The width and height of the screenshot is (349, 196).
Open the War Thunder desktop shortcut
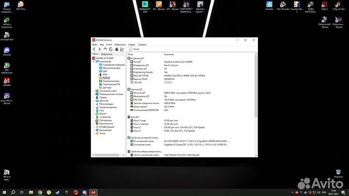tap(283, 5)
